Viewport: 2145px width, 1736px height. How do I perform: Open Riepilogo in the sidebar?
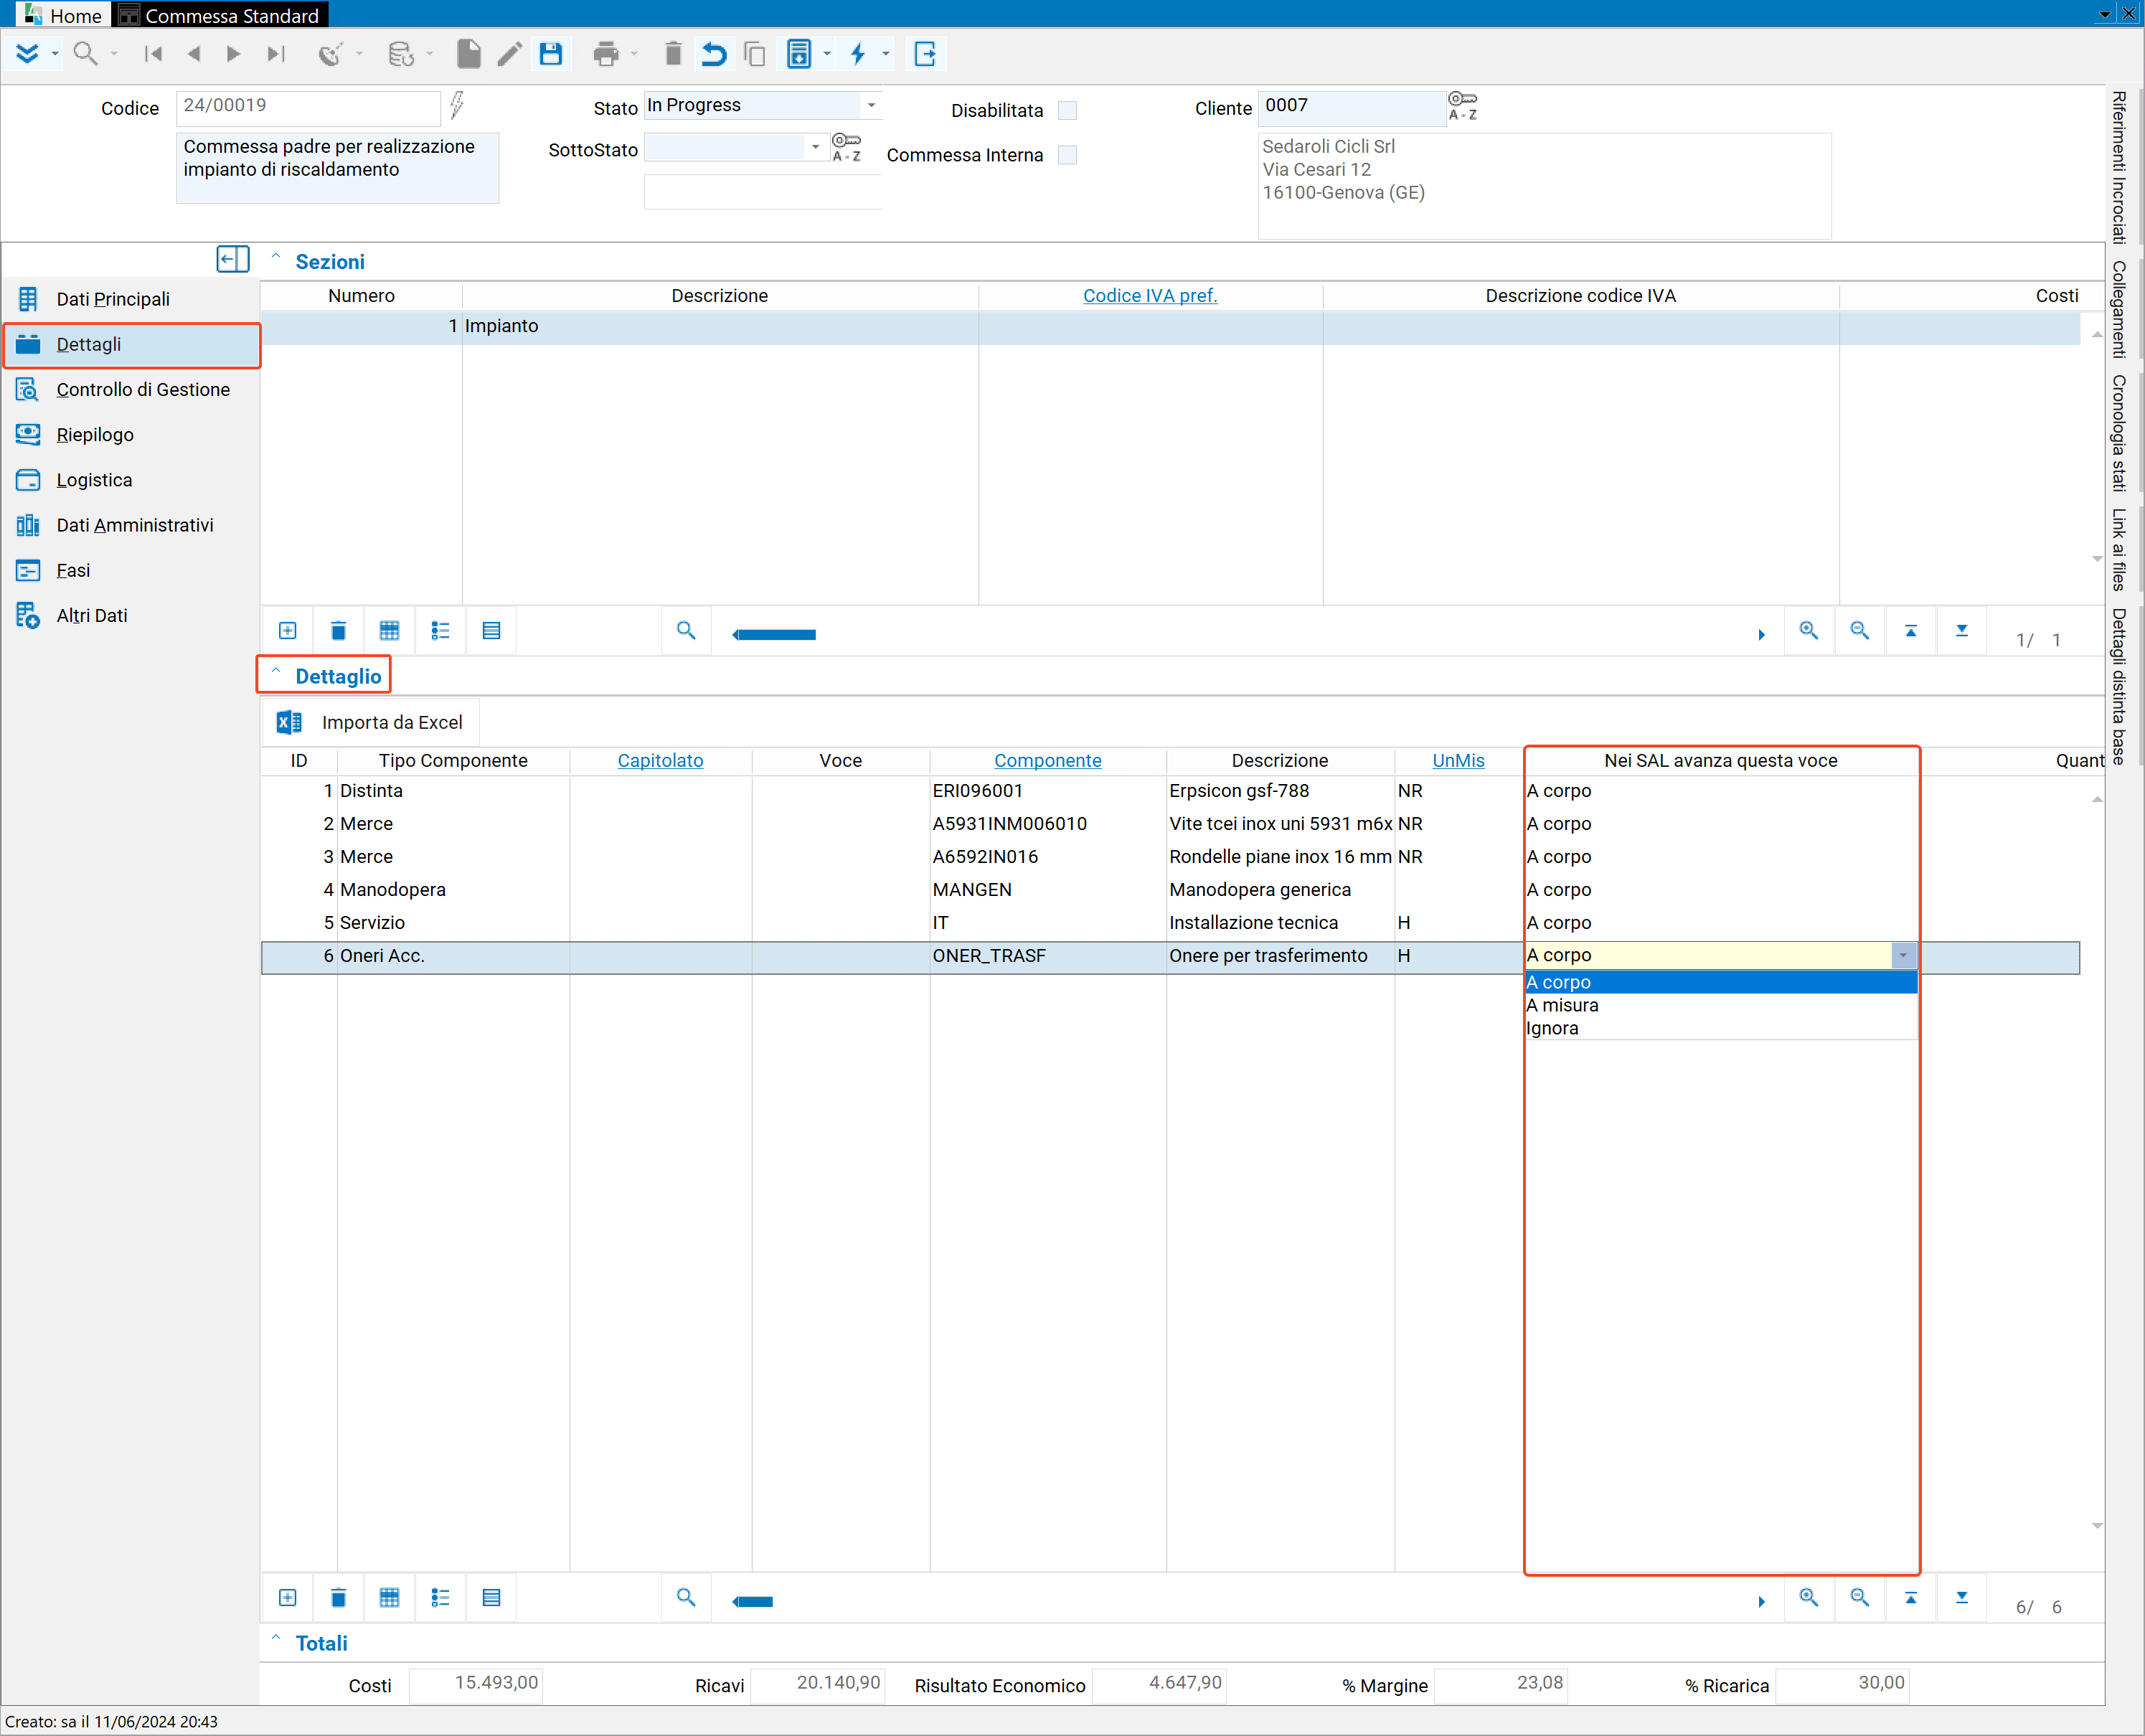[x=130, y=434]
